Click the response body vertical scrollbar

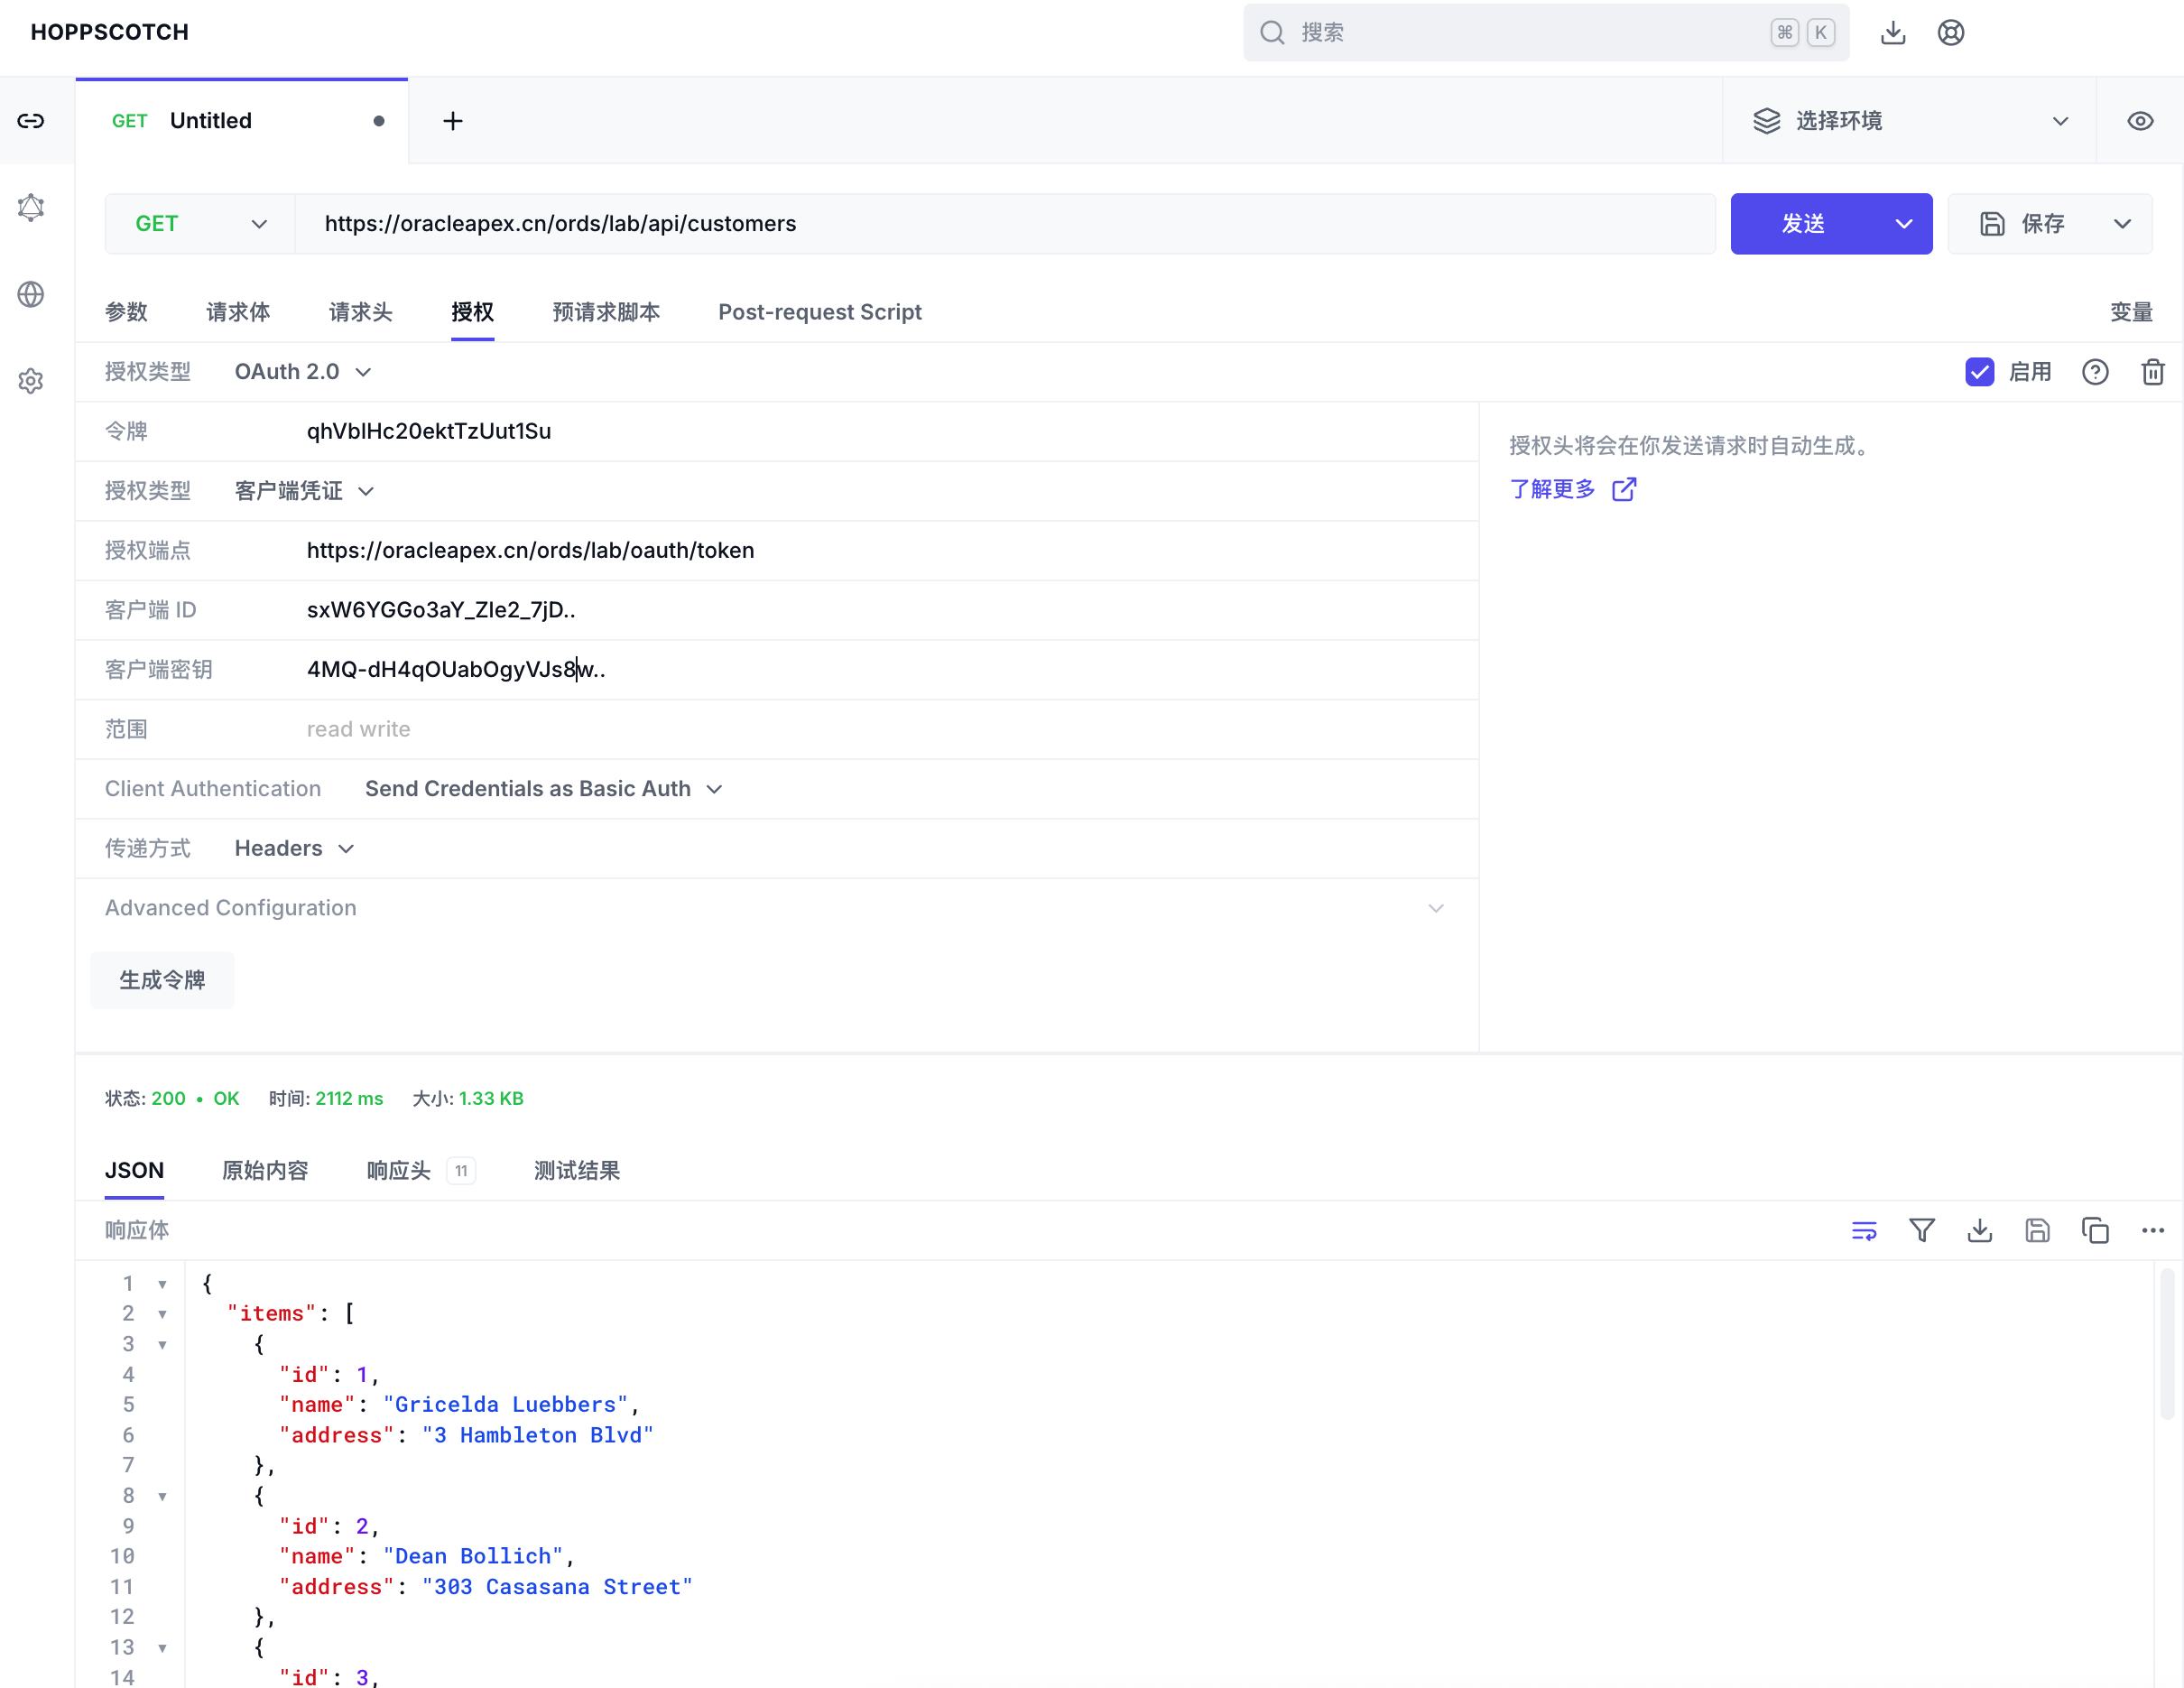pyautogui.click(x=2166, y=1345)
